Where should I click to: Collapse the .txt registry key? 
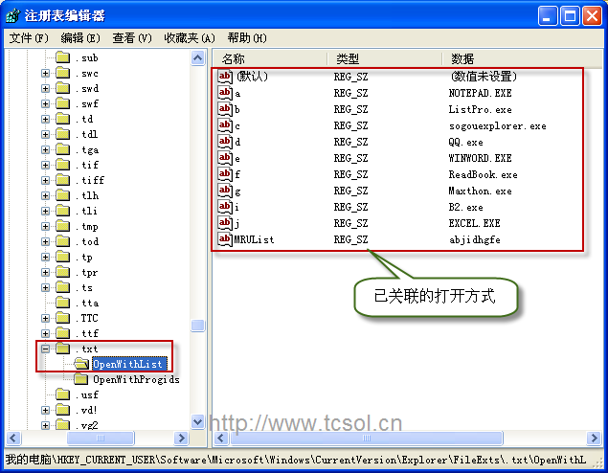pyautogui.click(x=45, y=349)
